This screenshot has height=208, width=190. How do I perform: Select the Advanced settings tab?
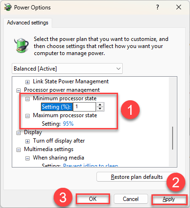(28, 23)
